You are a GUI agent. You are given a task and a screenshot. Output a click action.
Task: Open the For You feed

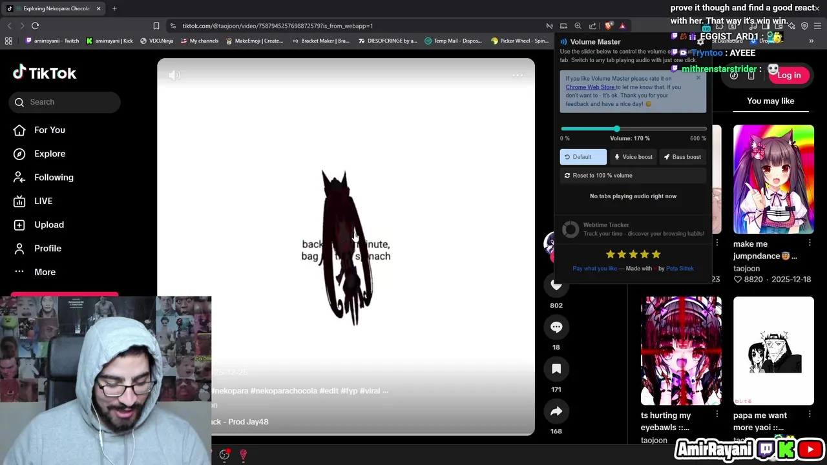(39, 130)
